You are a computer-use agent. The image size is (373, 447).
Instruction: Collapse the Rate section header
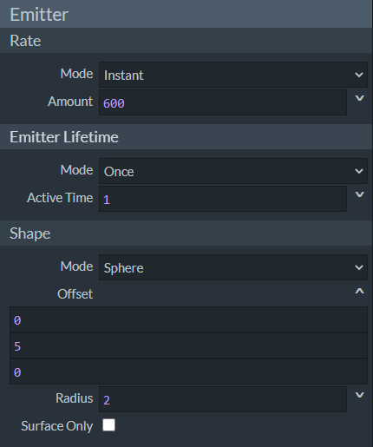point(186,41)
